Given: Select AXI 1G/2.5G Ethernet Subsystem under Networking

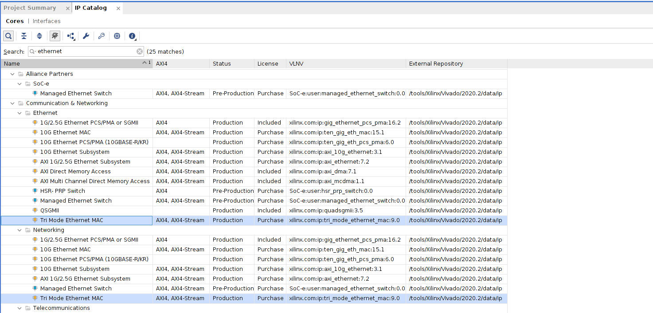Looking at the screenshot, I should (85, 279).
